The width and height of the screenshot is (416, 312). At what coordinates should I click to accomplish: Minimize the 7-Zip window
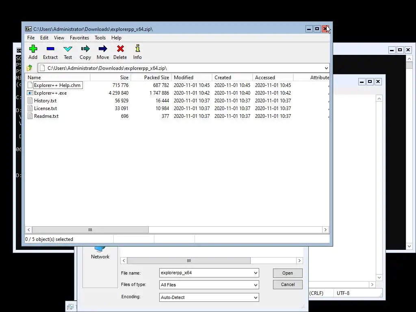(309, 29)
